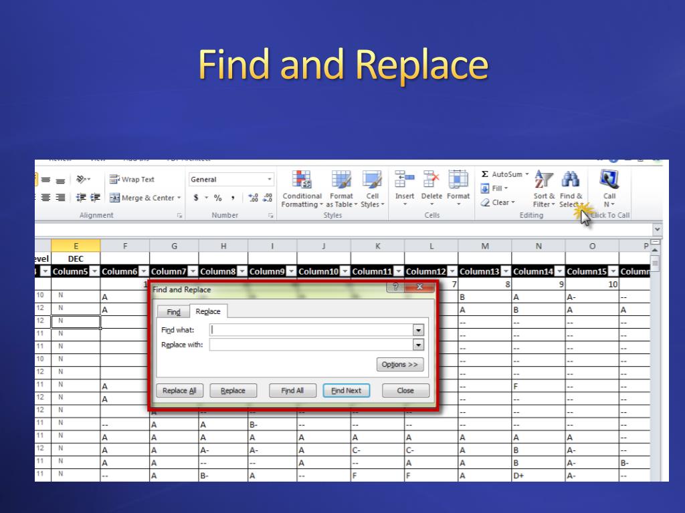
Task: Click the Decrease Decimal icon
Action: (x=268, y=198)
